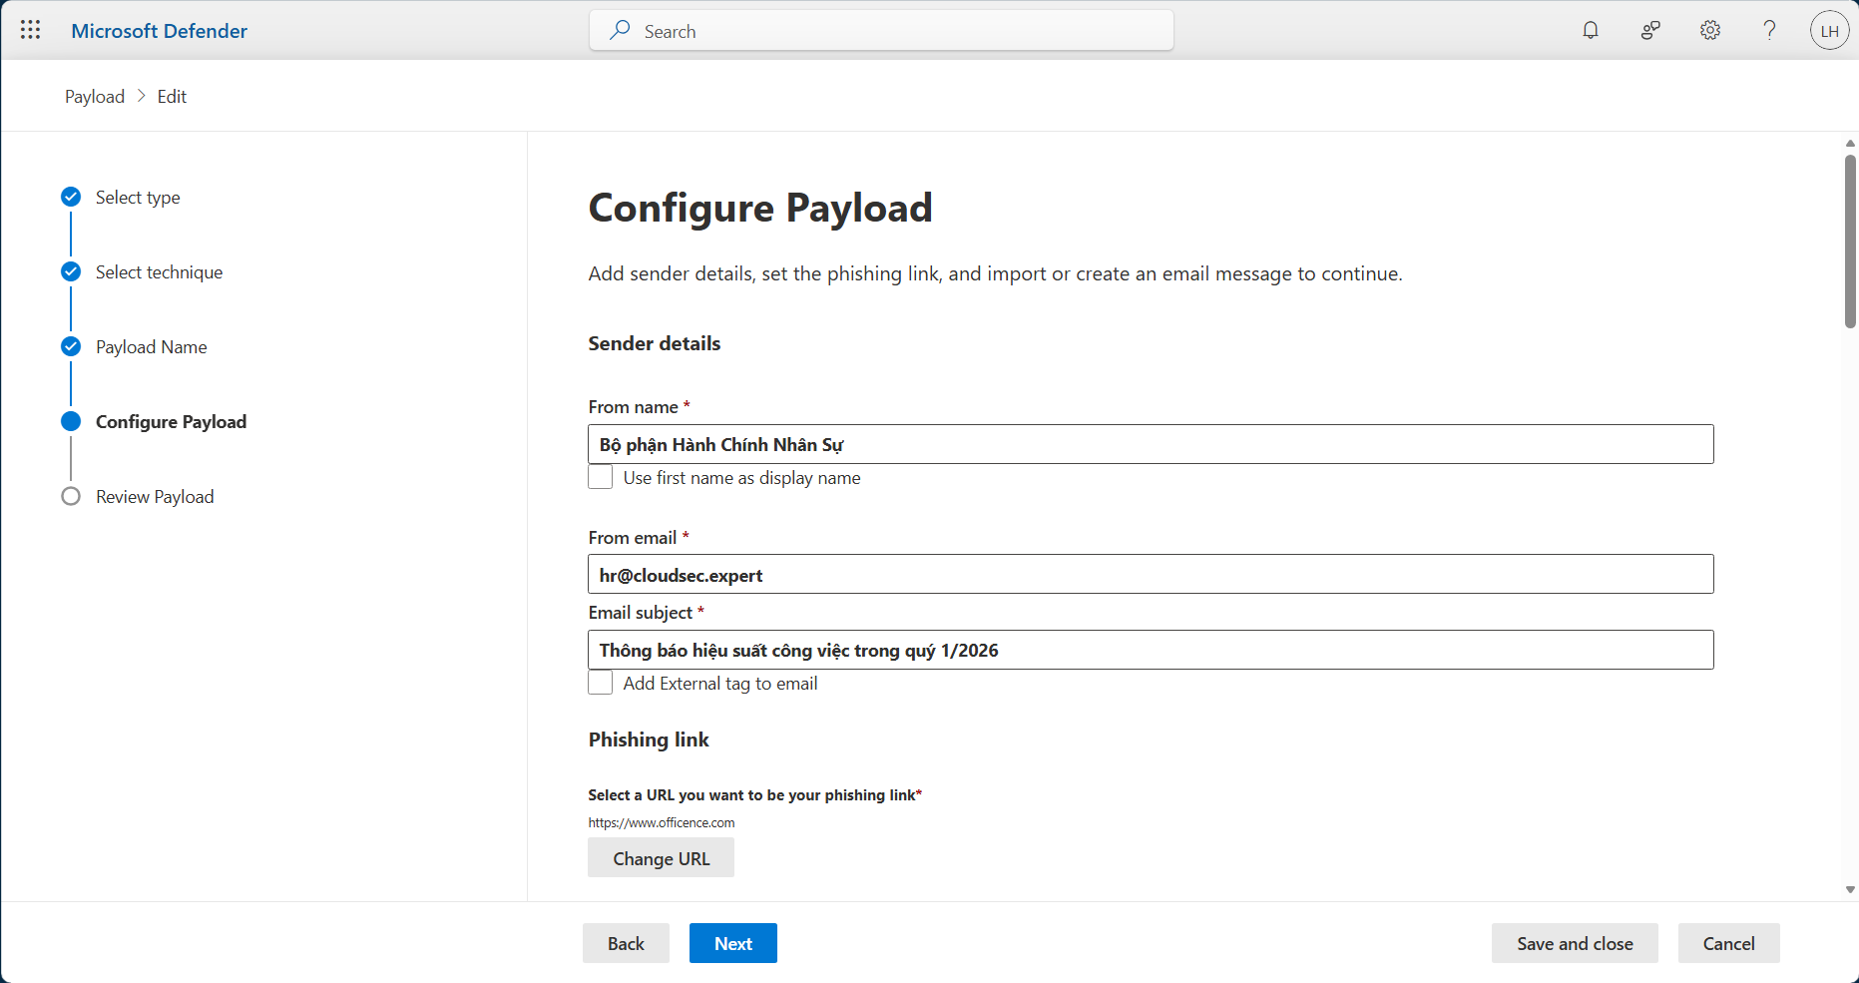Click the Email subject text field

[x=1150, y=650]
